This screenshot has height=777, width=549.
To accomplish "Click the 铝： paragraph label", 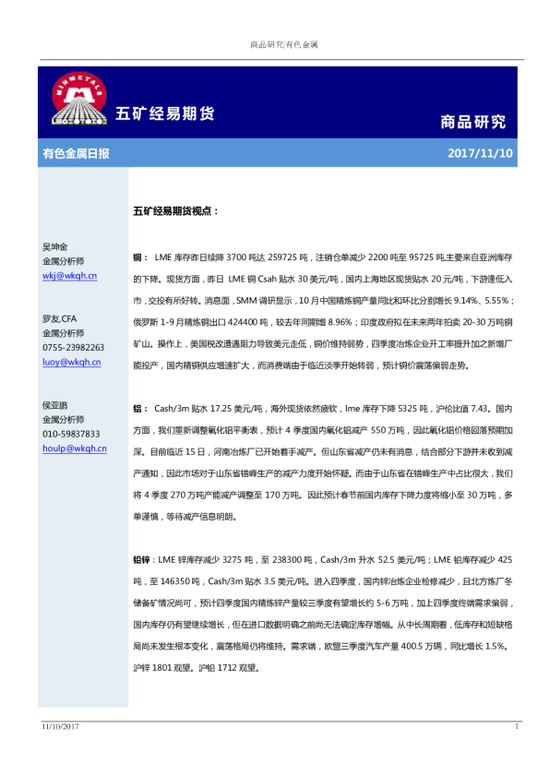I will [140, 409].
